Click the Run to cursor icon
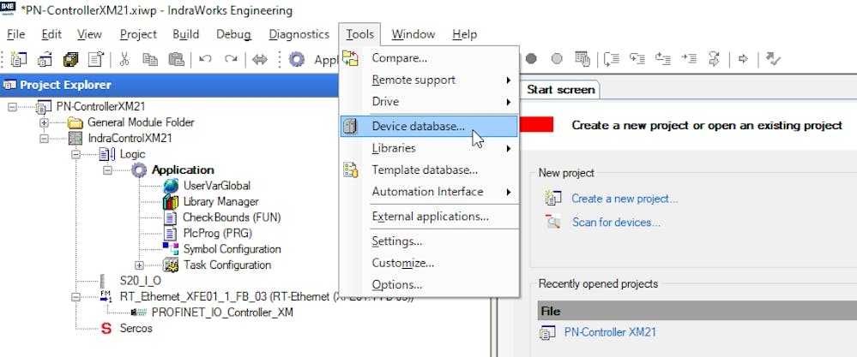Screen dimensions: 857x357 pos(689,58)
